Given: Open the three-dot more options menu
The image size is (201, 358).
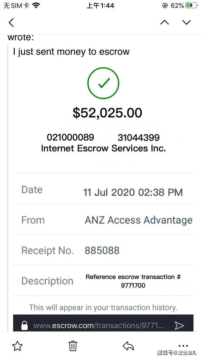Looking at the screenshot, I should pyautogui.click(x=183, y=346).
